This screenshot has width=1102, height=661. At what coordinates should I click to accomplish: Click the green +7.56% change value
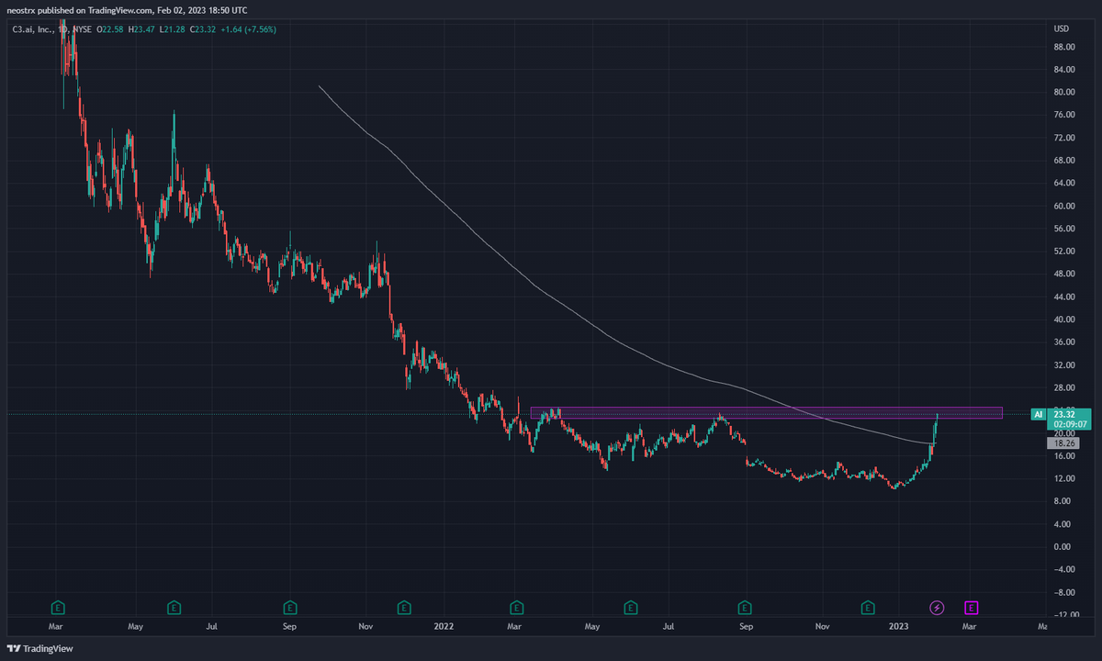[x=262, y=28]
